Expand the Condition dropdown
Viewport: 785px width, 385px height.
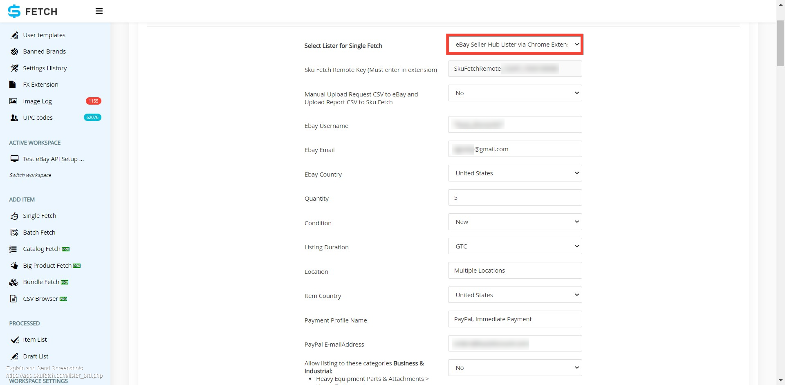[515, 222]
